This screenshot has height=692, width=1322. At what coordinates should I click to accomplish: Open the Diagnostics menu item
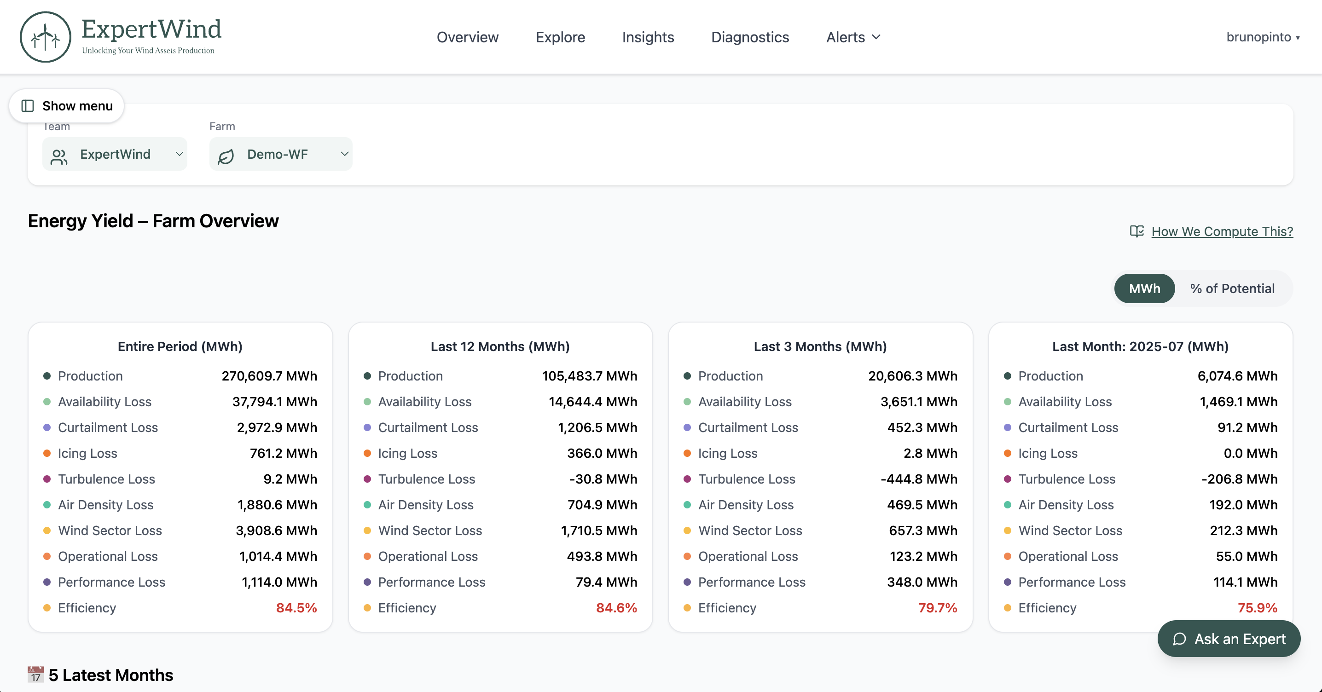749,37
